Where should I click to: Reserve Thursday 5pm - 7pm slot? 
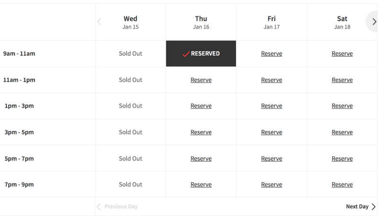tap(201, 159)
